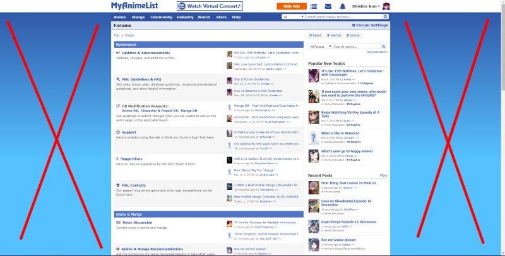This screenshot has width=505, height=256.
Task: Click avatar beside Binge Watching topic
Action: [x=314, y=118]
